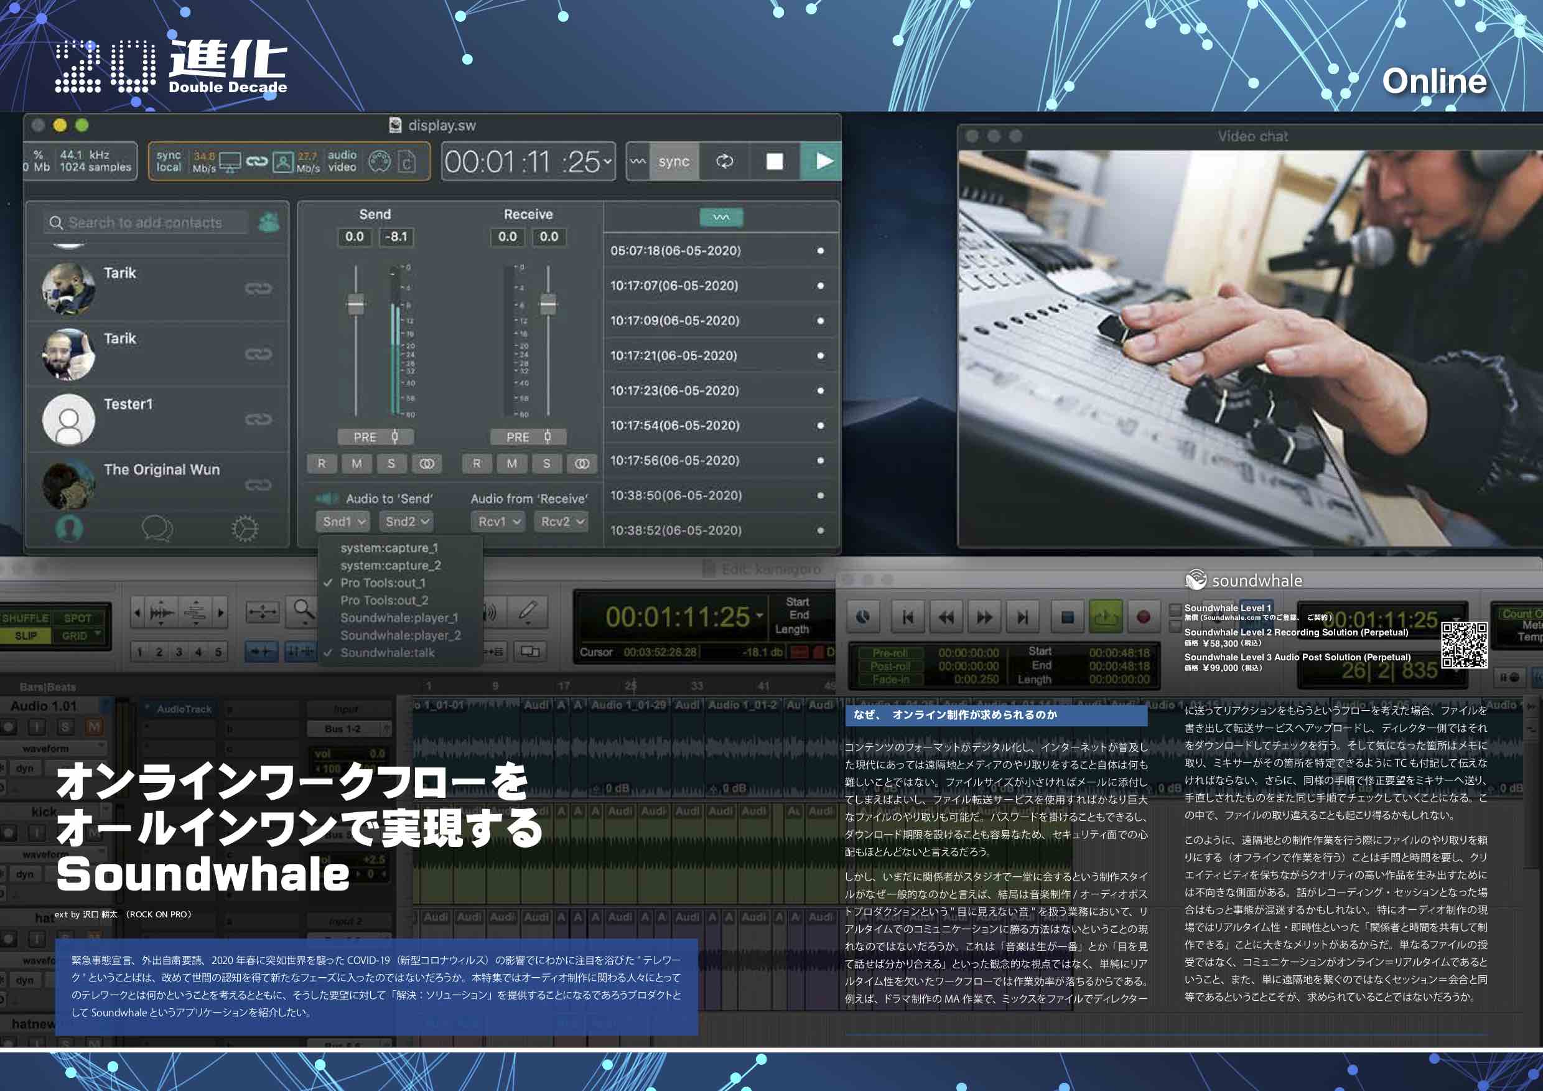Open the Snd2 source dropdown
Screen dimensions: 1543x1091
coord(406,522)
